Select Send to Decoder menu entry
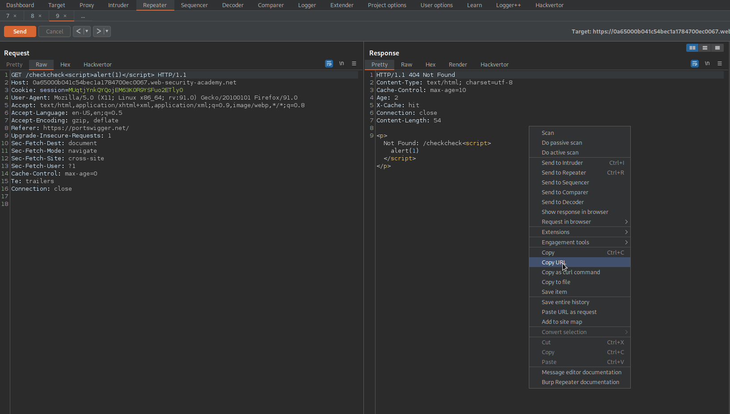The height and width of the screenshot is (414, 730). [580, 202]
